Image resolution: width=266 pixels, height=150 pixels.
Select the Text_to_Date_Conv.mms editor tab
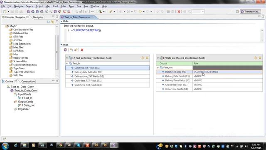77,17
